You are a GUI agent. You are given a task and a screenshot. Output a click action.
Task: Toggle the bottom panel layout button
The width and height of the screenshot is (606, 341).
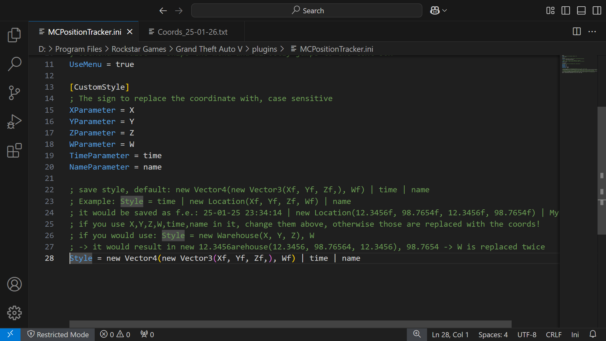[581, 10]
